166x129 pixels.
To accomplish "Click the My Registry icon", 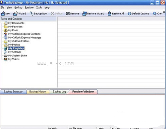I will tap(6, 48).
